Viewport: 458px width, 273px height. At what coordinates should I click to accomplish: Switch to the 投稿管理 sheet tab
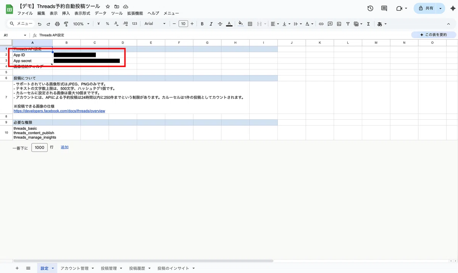click(x=112, y=268)
